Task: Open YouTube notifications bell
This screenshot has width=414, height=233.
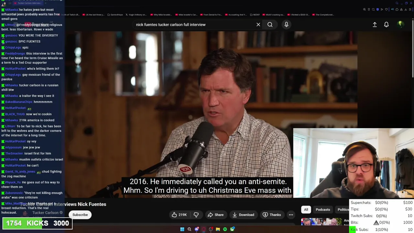Action: click(x=386, y=25)
